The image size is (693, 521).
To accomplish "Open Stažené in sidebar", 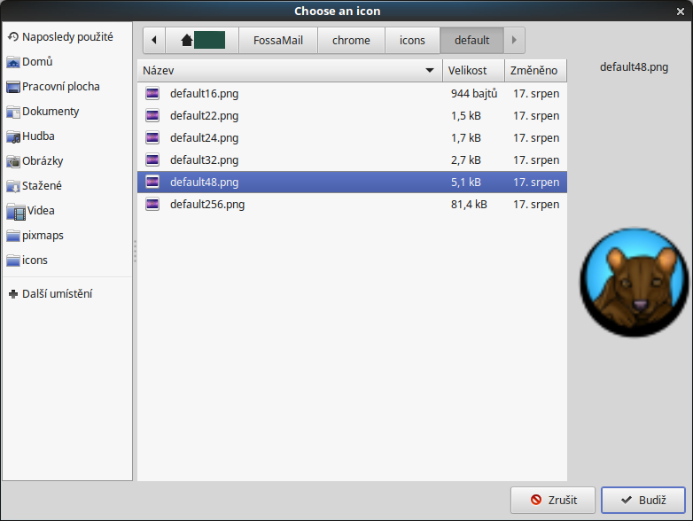I will 67,185.
